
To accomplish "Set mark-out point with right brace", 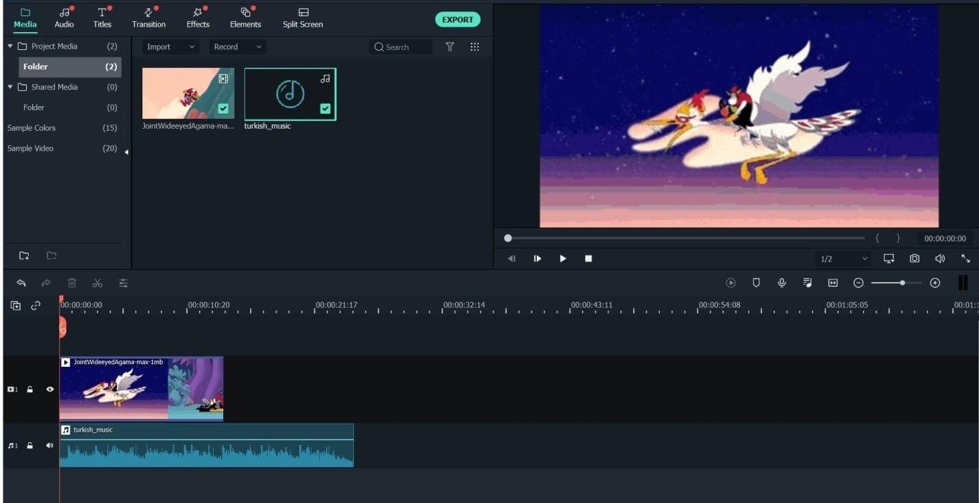I will tap(898, 238).
